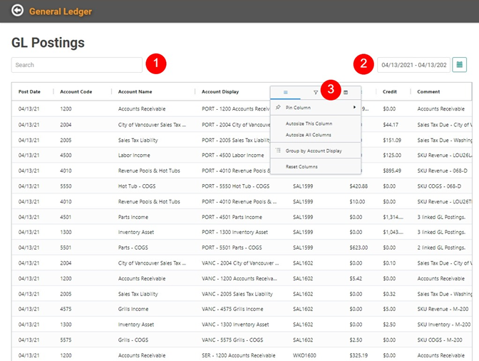479x361 pixels.
Task: Select Group by Account Display option
Action: point(314,151)
